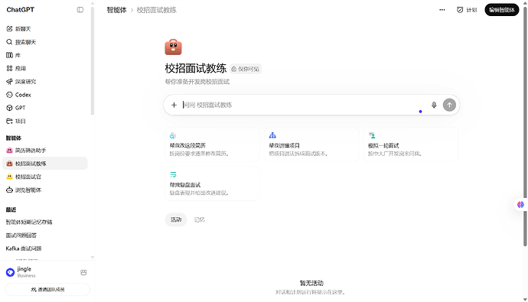The width and height of the screenshot is (528, 302).
Task: Click the sidebar scroll-down arrow
Action: tap(93, 257)
